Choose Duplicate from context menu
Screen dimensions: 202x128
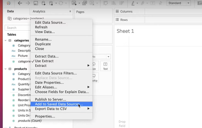62,44
